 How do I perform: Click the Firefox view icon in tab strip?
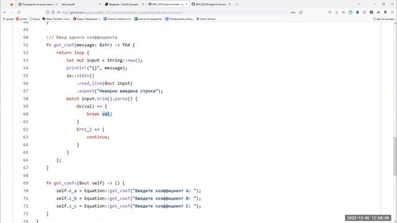tap(11, 4)
